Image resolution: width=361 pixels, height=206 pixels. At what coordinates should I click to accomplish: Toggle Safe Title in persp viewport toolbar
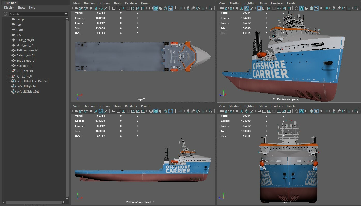coord(289,8)
